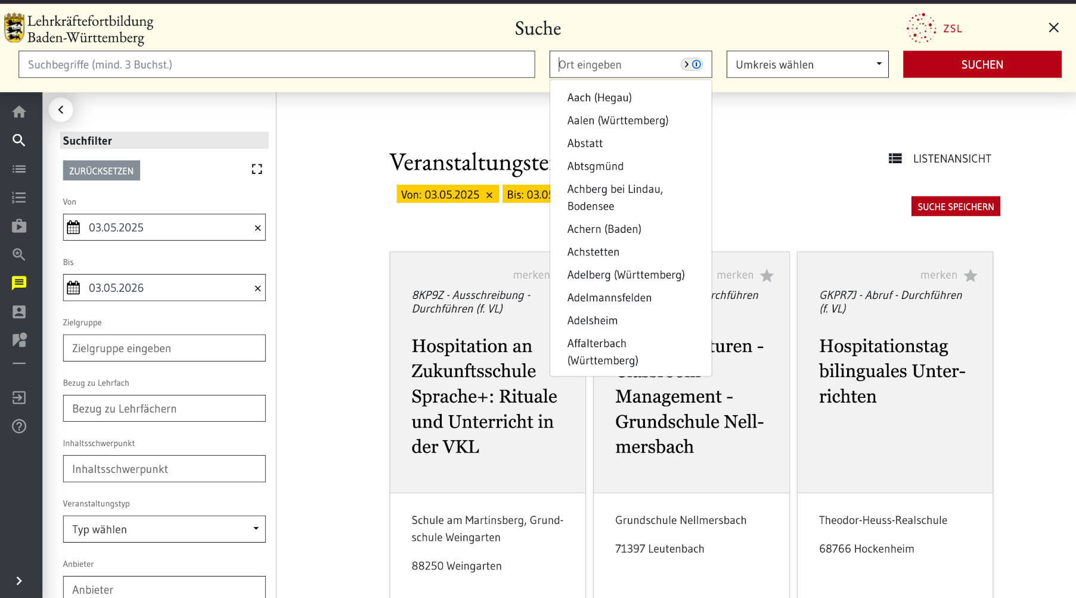Collapse the filter panel with the chevron
Image resolution: width=1076 pixels, height=598 pixels.
click(x=61, y=110)
